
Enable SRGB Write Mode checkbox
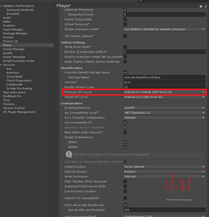(x=125, y=47)
